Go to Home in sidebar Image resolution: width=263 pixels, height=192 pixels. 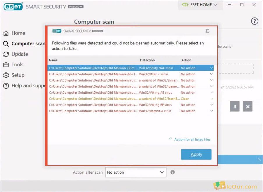tap(18, 33)
